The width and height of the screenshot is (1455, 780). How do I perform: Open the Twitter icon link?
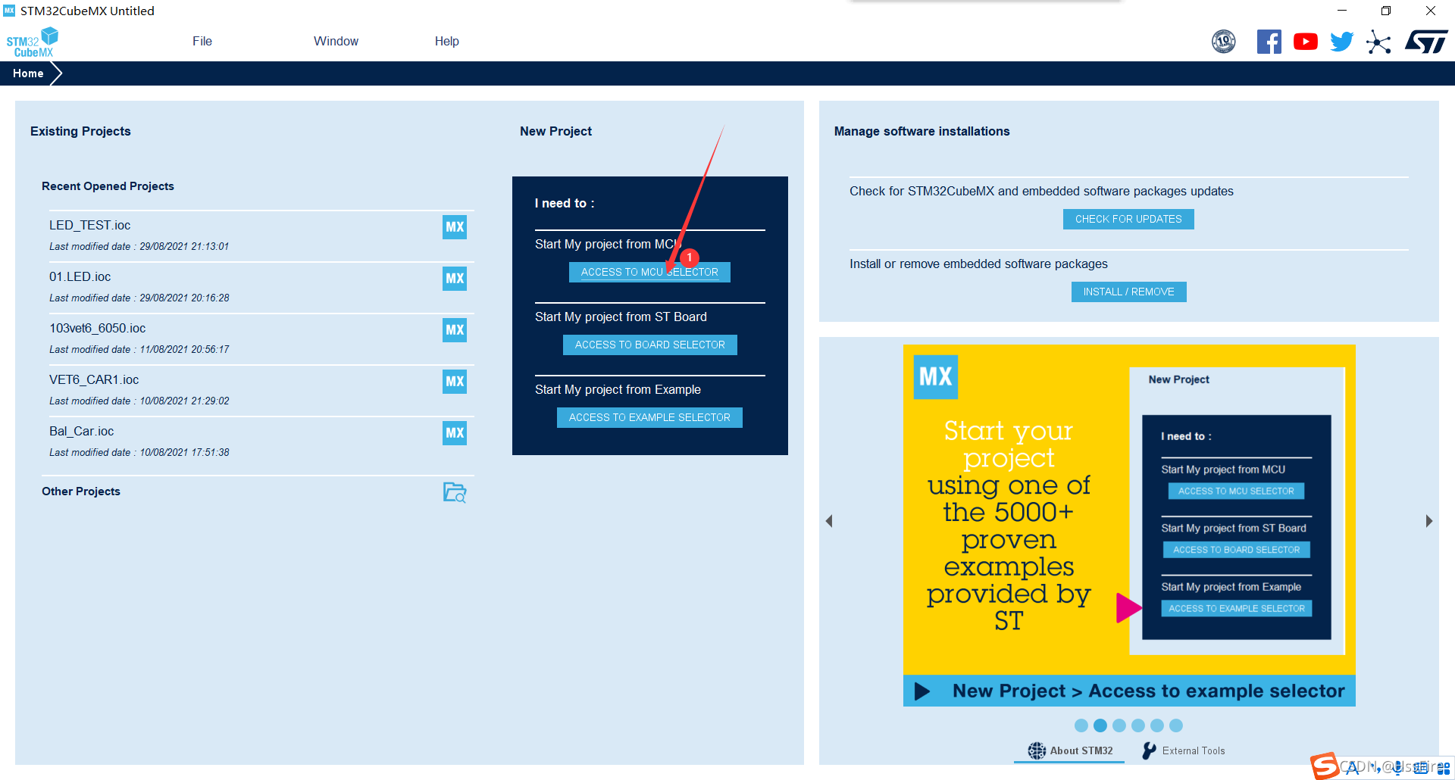coord(1341,42)
